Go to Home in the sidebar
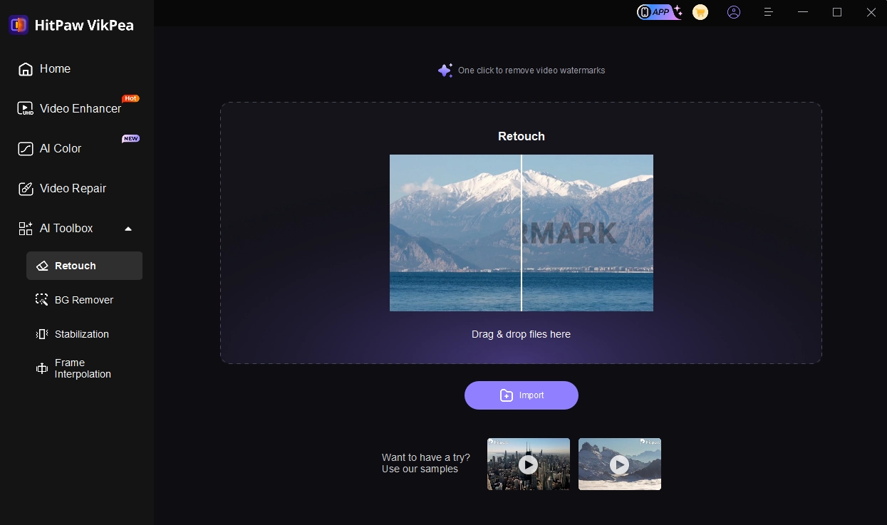Image resolution: width=887 pixels, height=525 pixels. [x=55, y=69]
